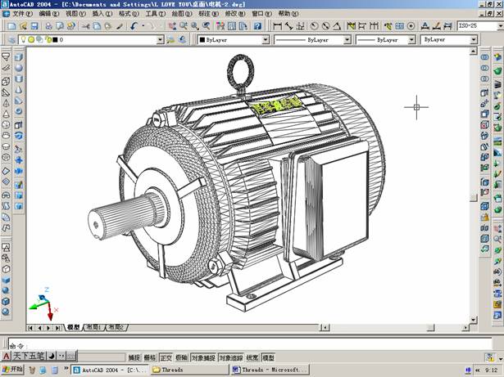Image resolution: width=504 pixels, height=377 pixels.
Task: Click the Plot/Print icon
Action: [x=48, y=26]
